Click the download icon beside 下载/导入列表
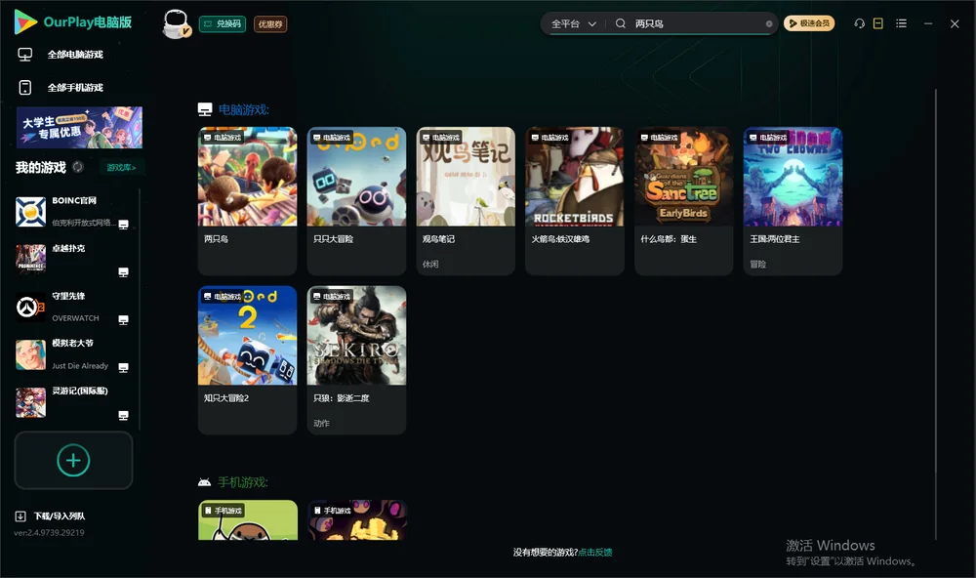This screenshot has width=976, height=578. click(x=20, y=516)
